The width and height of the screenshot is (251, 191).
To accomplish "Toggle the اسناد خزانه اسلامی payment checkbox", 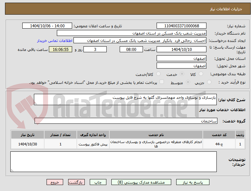I will coord(162,82).
